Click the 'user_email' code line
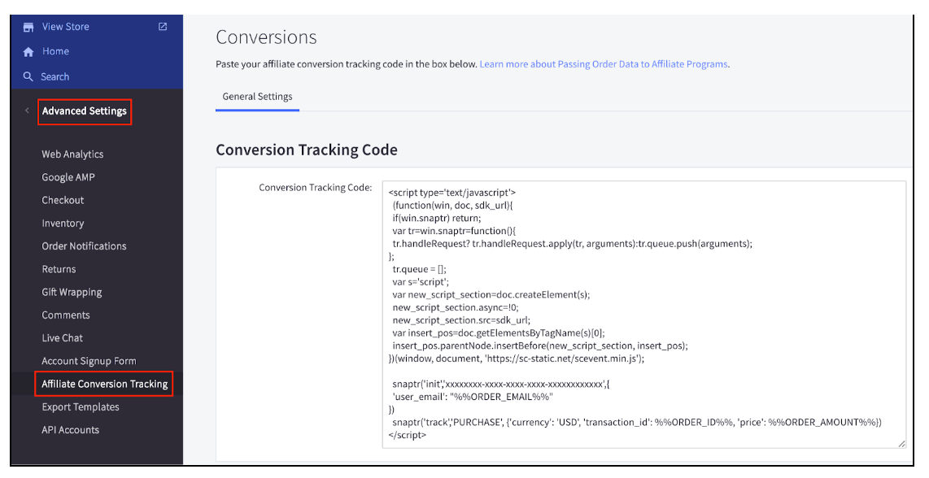The width and height of the screenshot is (929, 478). click(x=473, y=397)
